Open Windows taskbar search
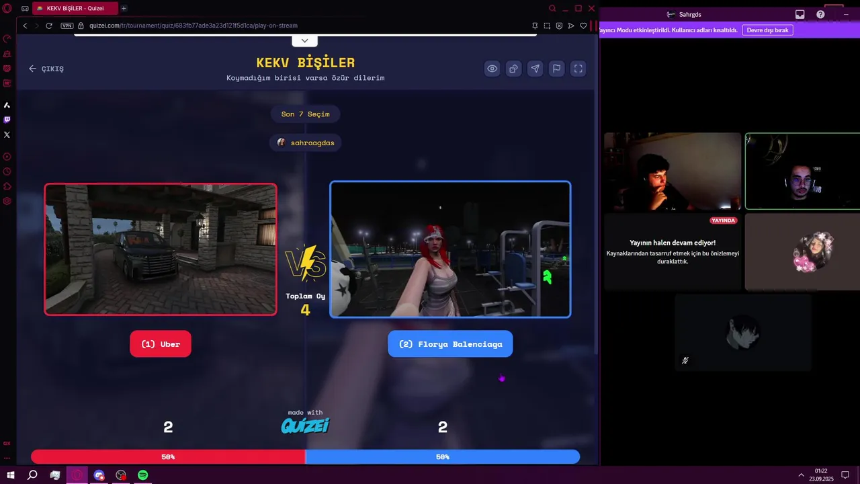Viewport: 860px width, 484px height. coord(32,475)
